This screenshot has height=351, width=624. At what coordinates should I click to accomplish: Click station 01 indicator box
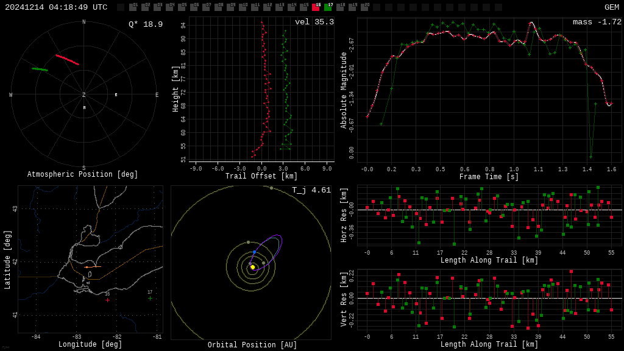133,7
